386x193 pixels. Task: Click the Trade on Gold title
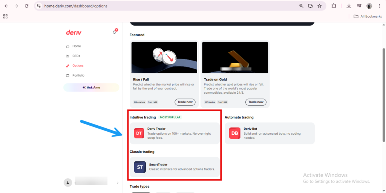[x=215, y=79]
